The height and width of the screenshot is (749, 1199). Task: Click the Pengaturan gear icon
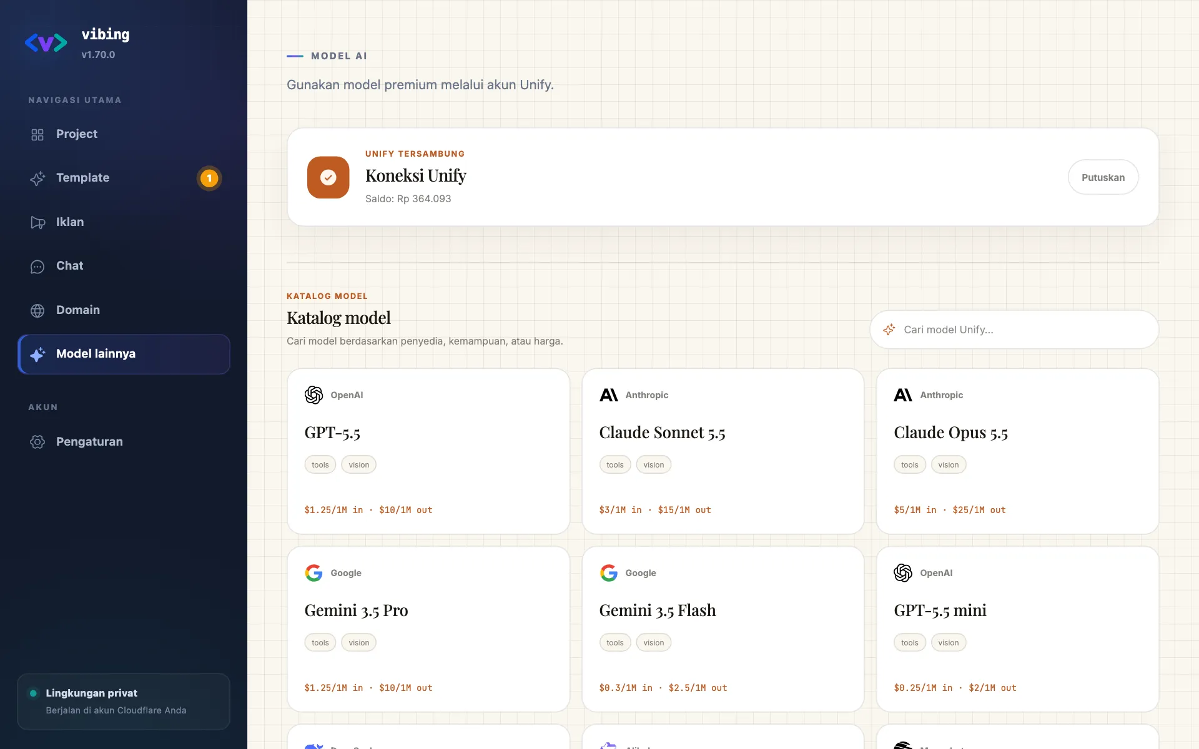click(x=37, y=442)
